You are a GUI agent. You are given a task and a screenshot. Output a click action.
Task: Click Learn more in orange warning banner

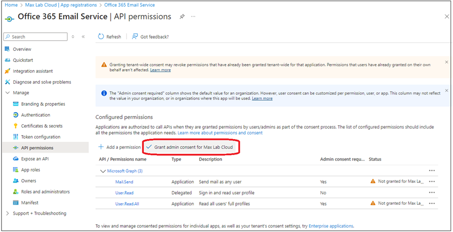(160, 70)
